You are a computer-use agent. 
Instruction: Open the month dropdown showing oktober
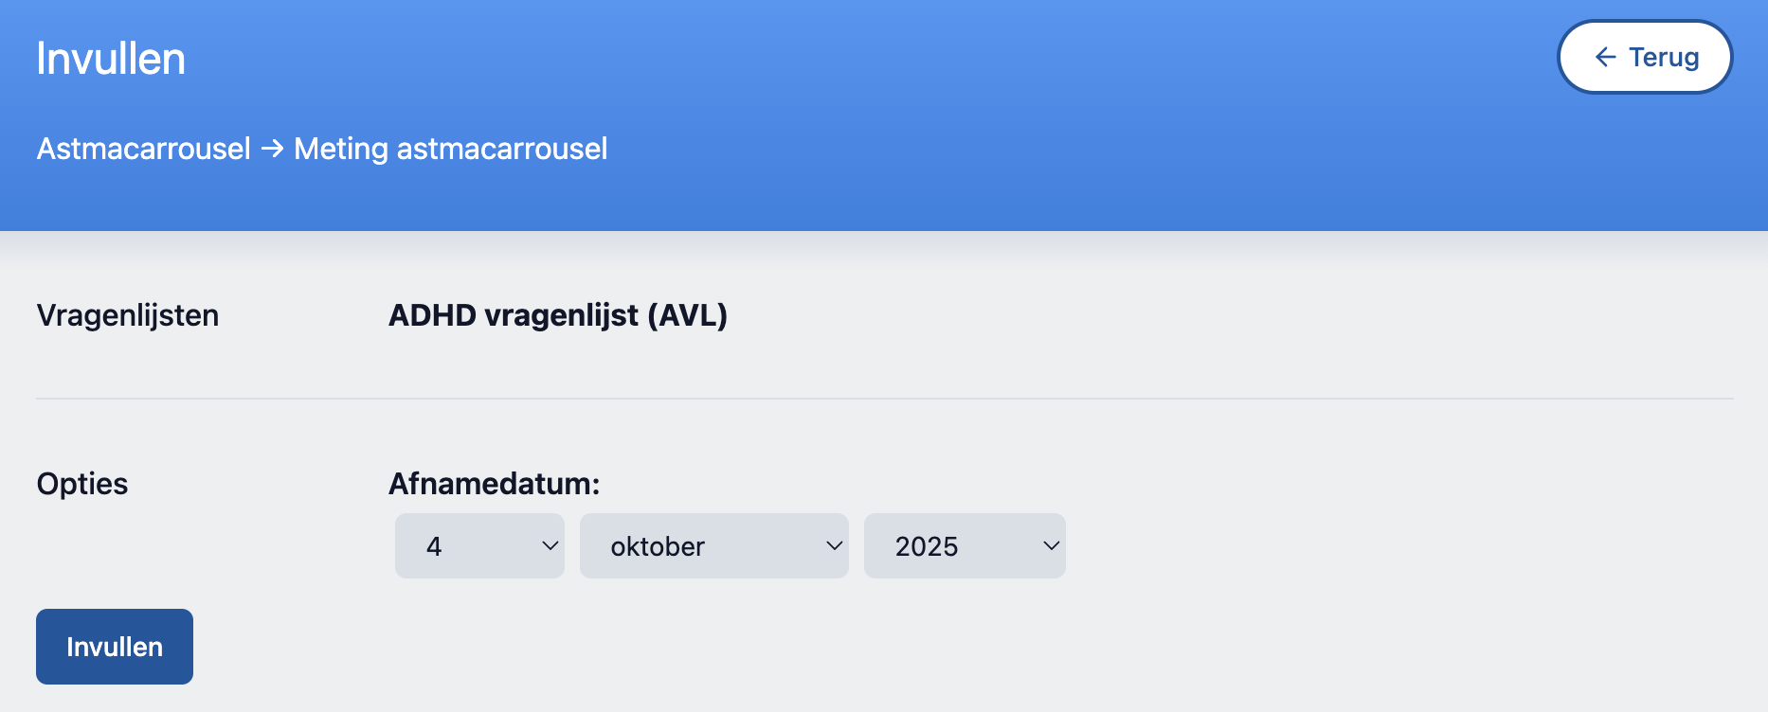pos(713,546)
